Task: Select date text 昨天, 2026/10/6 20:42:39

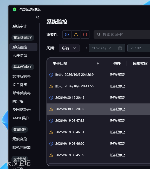Action: pos(74,75)
